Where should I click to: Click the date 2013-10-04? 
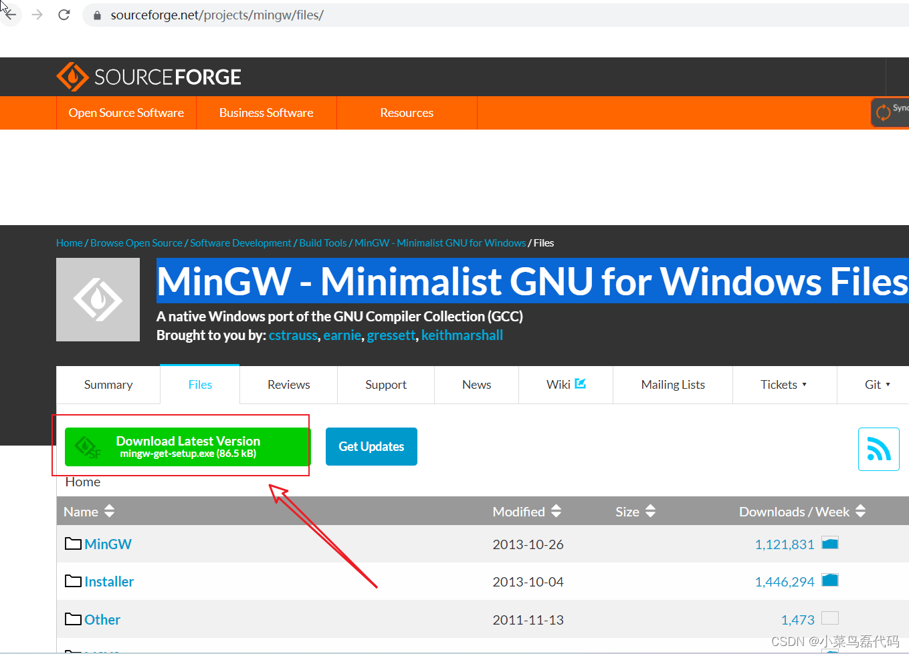pyautogui.click(x=528, y=582)
